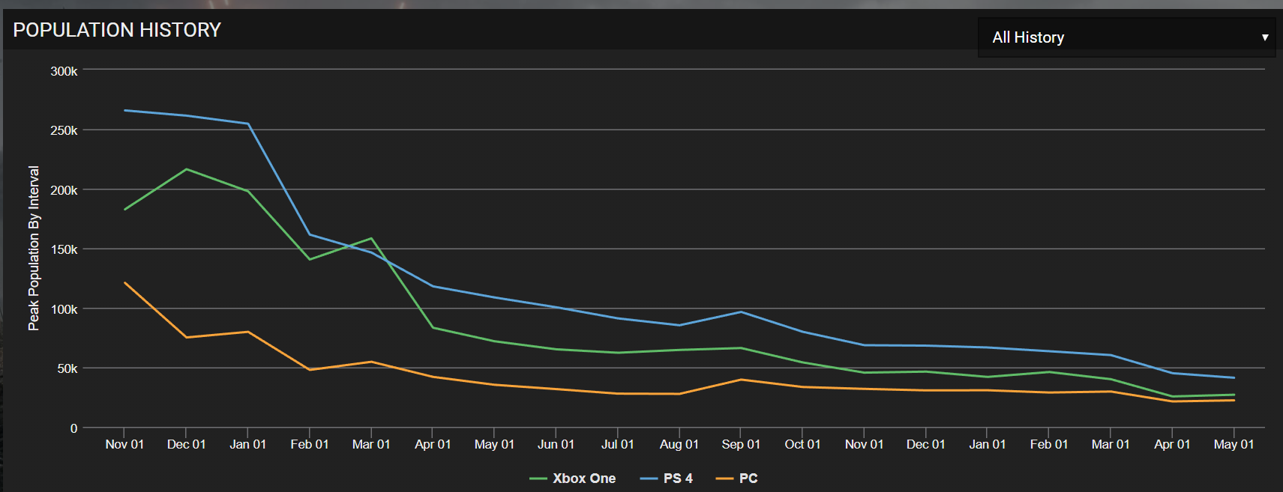Click the PS 4 data point at Sep 01

point(741,312)
